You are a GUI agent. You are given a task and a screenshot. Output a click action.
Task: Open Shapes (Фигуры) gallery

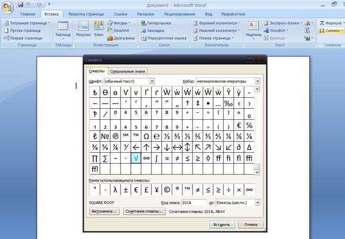click(119, 23)
